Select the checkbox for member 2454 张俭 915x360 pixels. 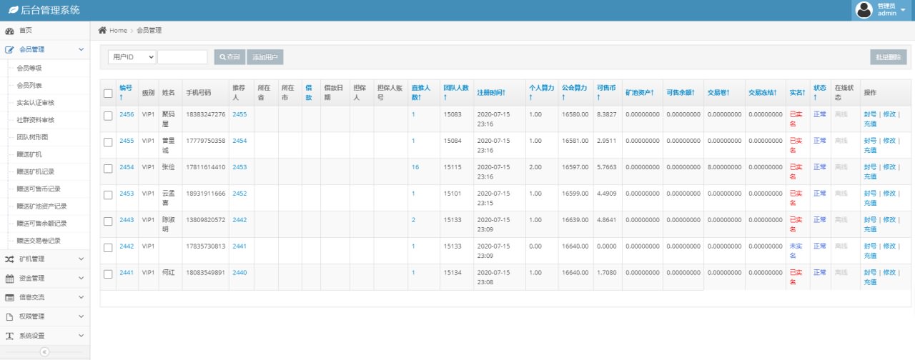[108, 169]
